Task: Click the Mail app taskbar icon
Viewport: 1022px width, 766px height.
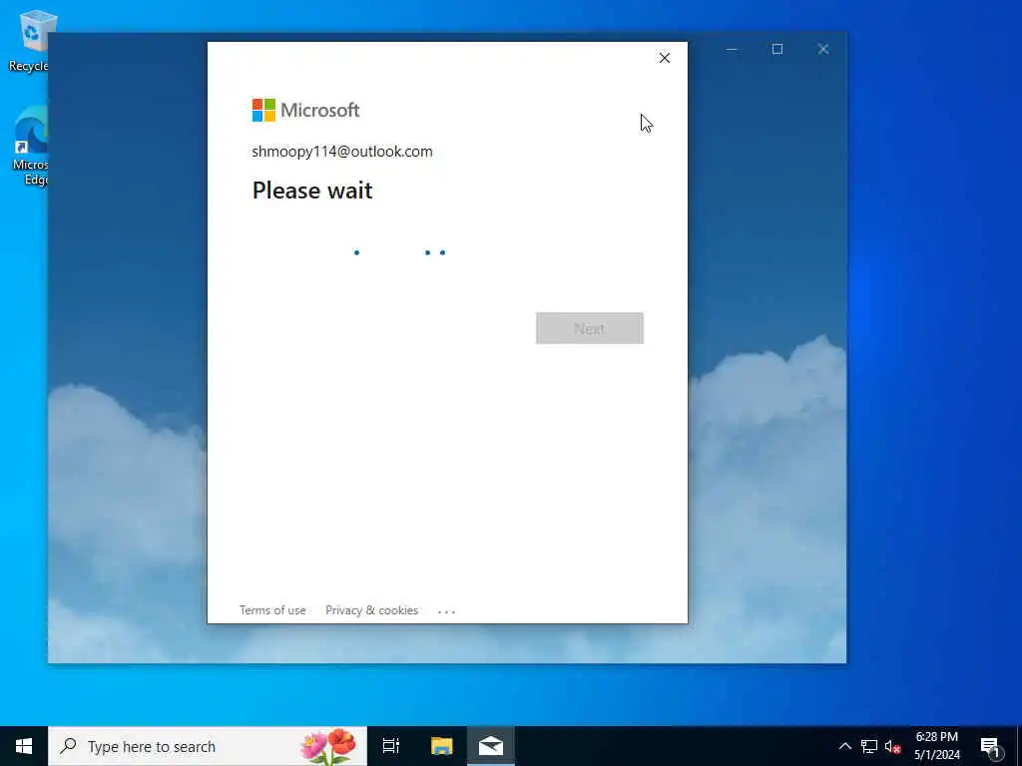Action: tap(491, 746)
